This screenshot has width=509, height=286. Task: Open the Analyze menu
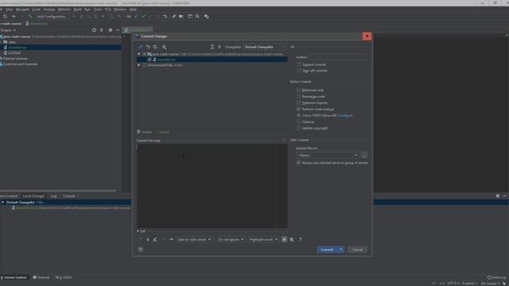point(49,10)
